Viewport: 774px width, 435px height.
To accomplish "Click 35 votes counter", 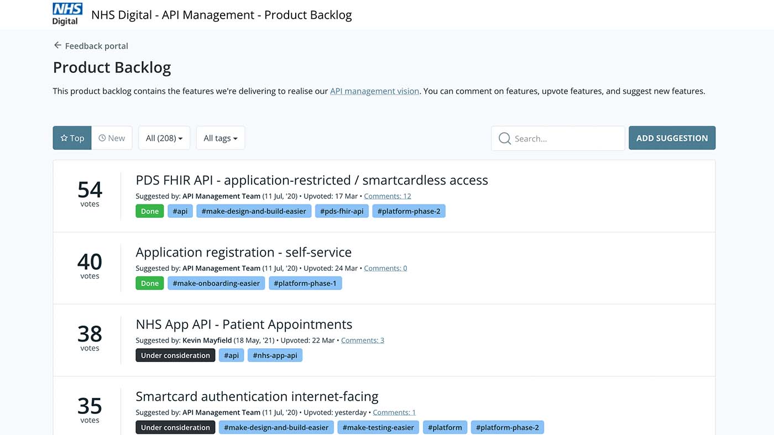I will pyautogui.click(x=90, y=410).
